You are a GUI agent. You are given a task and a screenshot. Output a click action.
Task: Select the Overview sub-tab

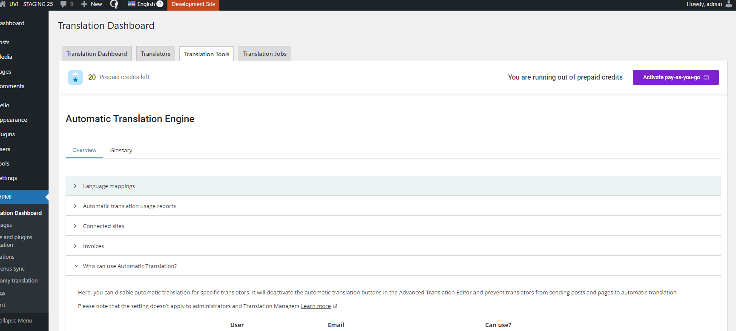click(x=84, y=150)
